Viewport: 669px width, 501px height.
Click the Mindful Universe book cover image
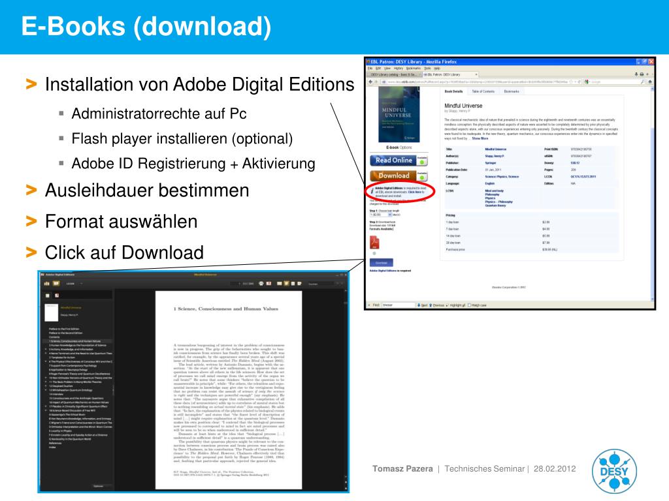click(399, 115)
